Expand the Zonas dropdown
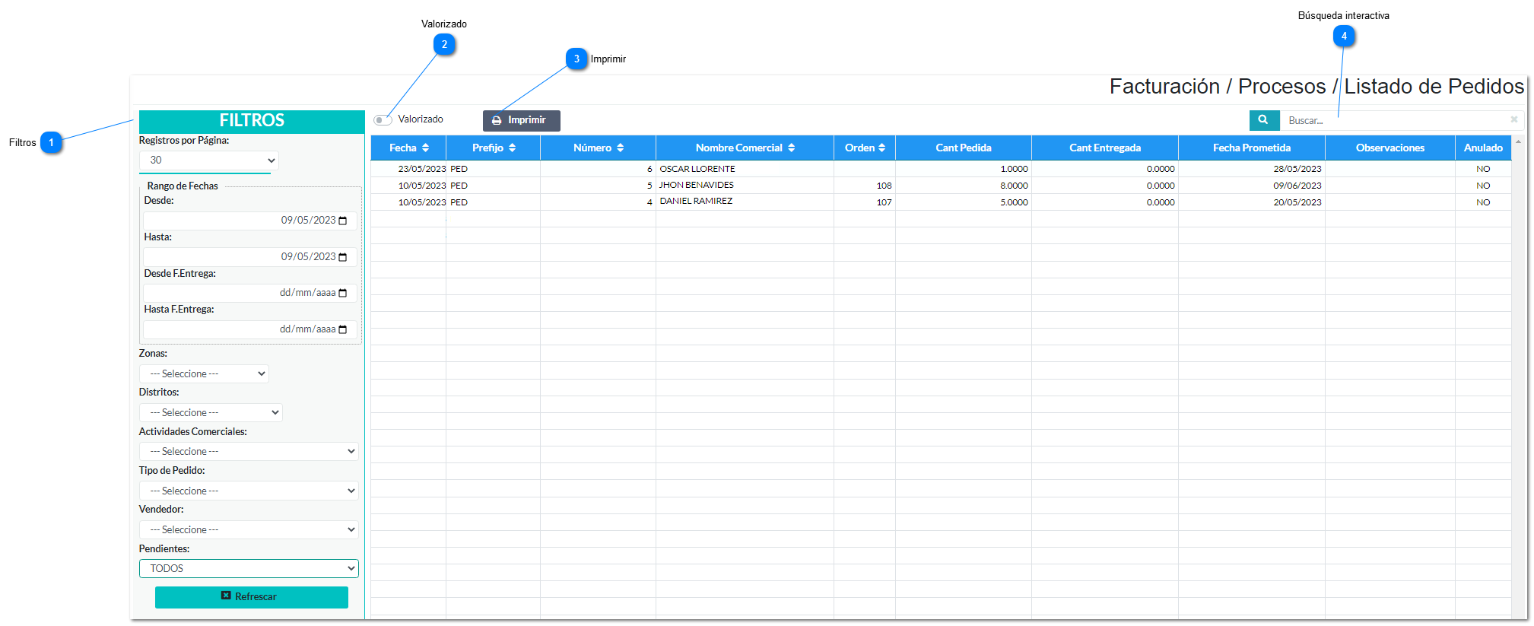1534x626 pixels. 204,373
